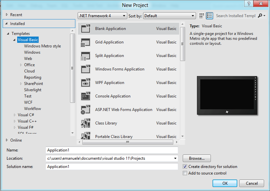Screen dimensions: 270x191
Task: Select the Workflow category
Action: [x=32, y=109]
